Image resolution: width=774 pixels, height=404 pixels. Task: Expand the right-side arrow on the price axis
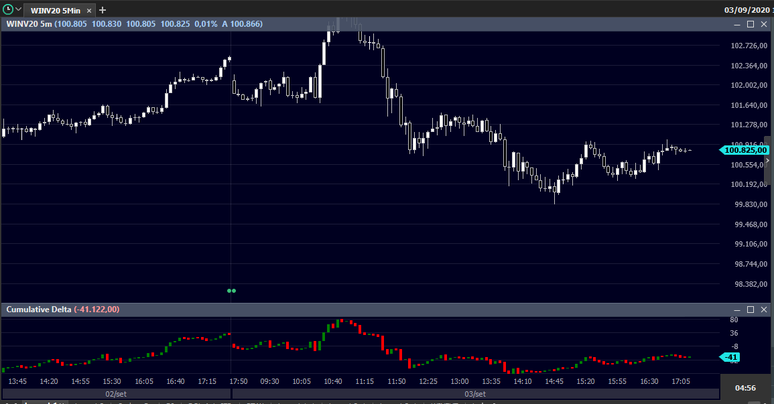(767, 160)
